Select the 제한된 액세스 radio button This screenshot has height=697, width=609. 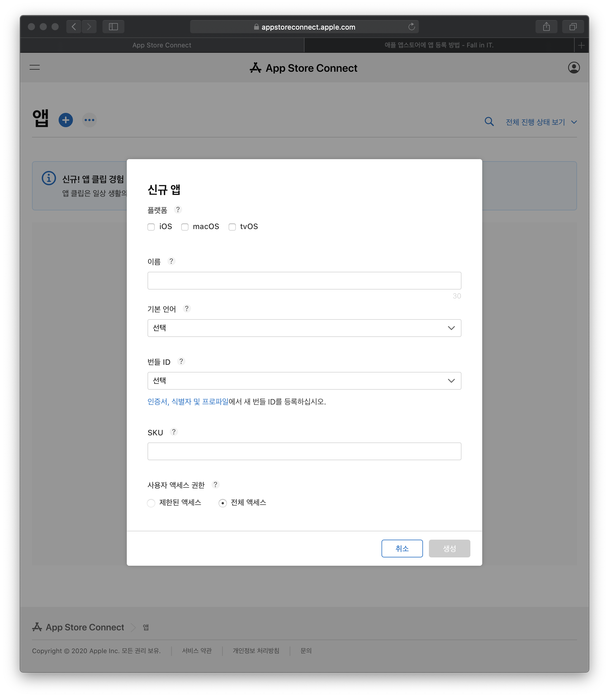pos(151,503)
